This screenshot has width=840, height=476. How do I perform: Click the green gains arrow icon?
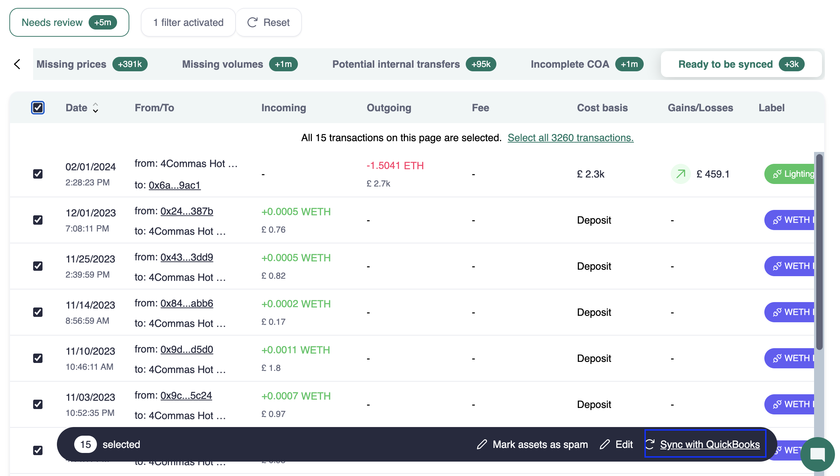pyautogui.click(x=680, y=174)
